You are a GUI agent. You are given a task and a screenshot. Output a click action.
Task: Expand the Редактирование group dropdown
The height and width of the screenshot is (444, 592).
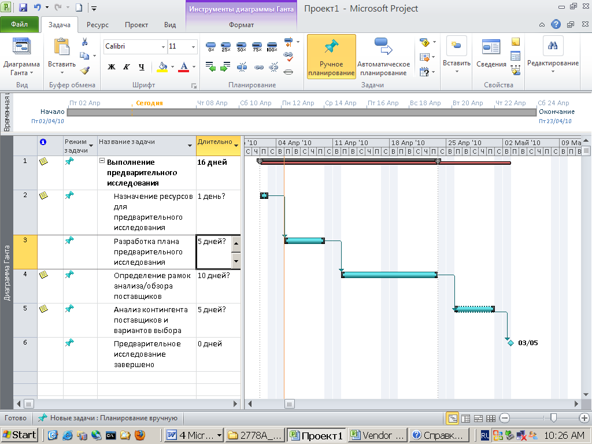[x=553, y=57]
